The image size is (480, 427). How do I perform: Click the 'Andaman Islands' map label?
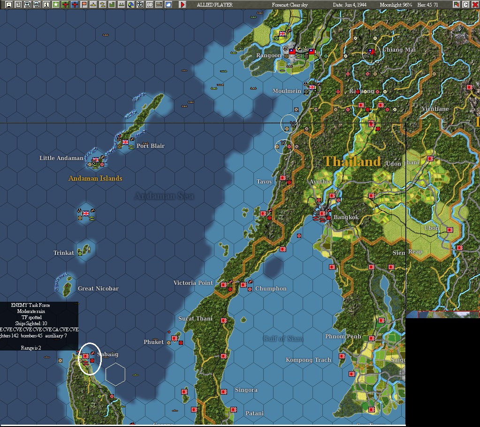tap(95, 178)
